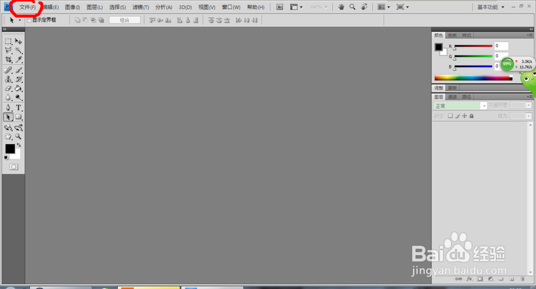Reset default foreground and background colors

(6, 158)
